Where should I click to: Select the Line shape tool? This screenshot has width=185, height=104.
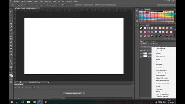pyautogui.click(x=11, y=64)
